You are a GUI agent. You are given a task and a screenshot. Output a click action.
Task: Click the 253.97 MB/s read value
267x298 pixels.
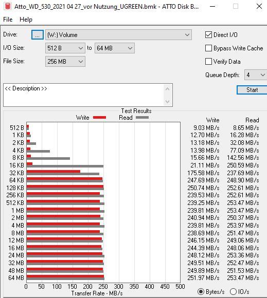pyautogui.click(x=243, y=226)
